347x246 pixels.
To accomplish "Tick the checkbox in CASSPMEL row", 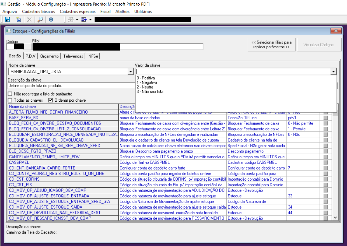I will click(x=325, y=163).
